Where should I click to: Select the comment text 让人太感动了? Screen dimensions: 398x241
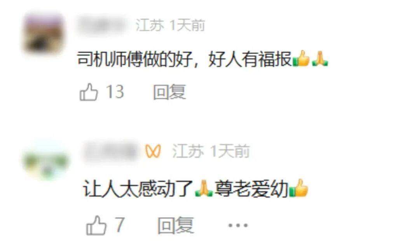pos(138,189)
